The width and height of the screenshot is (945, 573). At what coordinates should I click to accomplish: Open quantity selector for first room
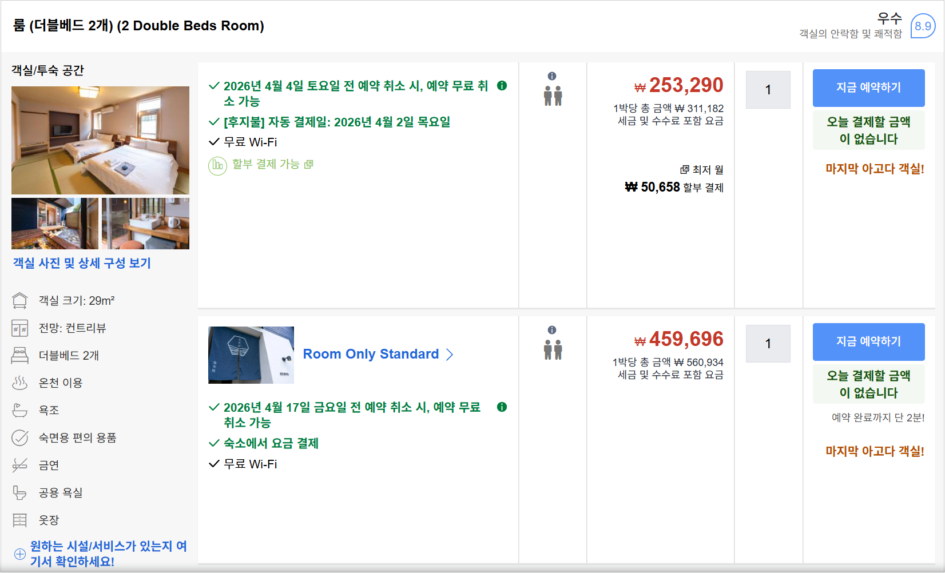click(x=768, y=90)
